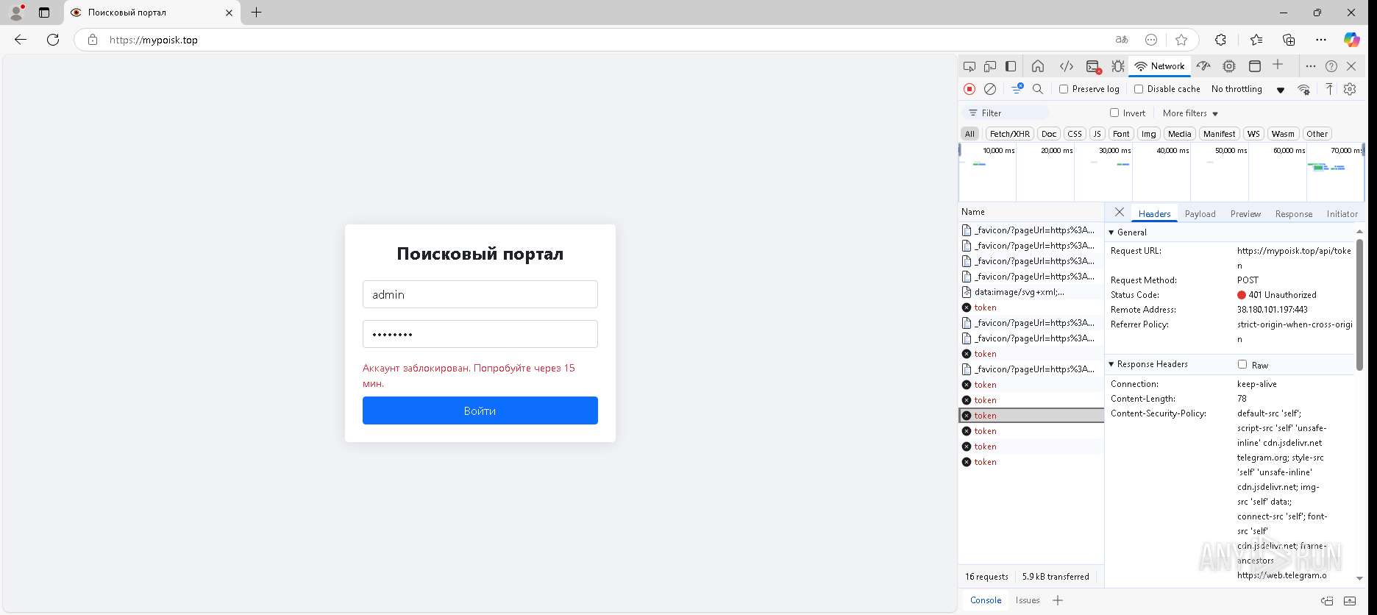
Task: Import HAR file with upload arrow
Action: [1329, 89]
